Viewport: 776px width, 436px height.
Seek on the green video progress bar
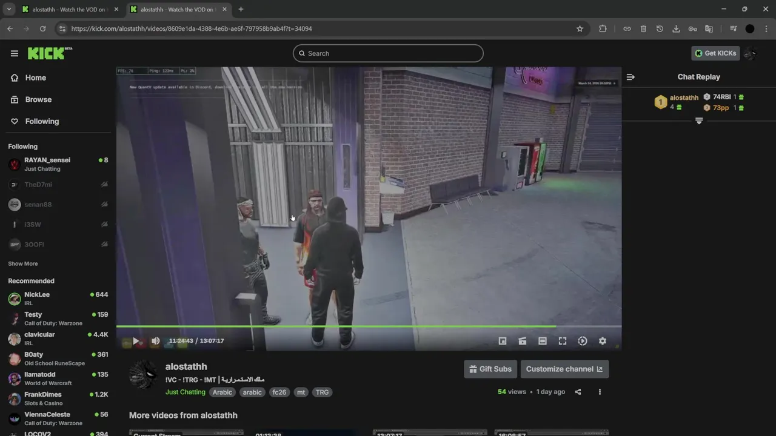pyautogui.click(x=369, y=326)
